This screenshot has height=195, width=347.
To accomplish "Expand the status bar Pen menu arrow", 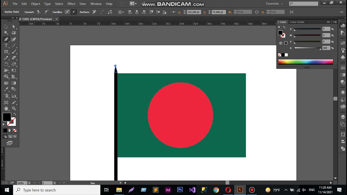I will [121, 183].
